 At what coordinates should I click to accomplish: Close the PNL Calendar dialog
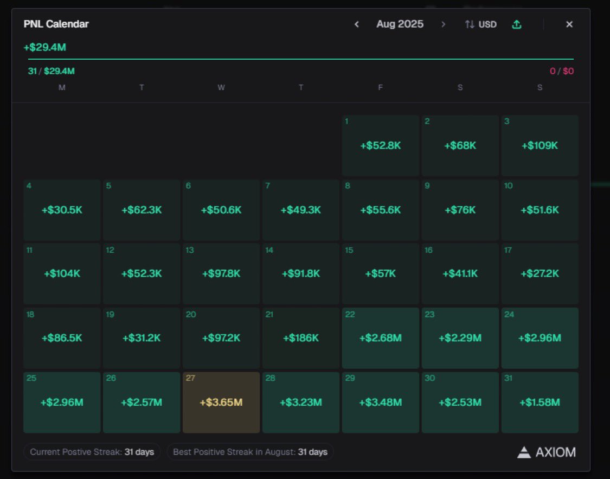pyautogui.click(x=569, y=24)
